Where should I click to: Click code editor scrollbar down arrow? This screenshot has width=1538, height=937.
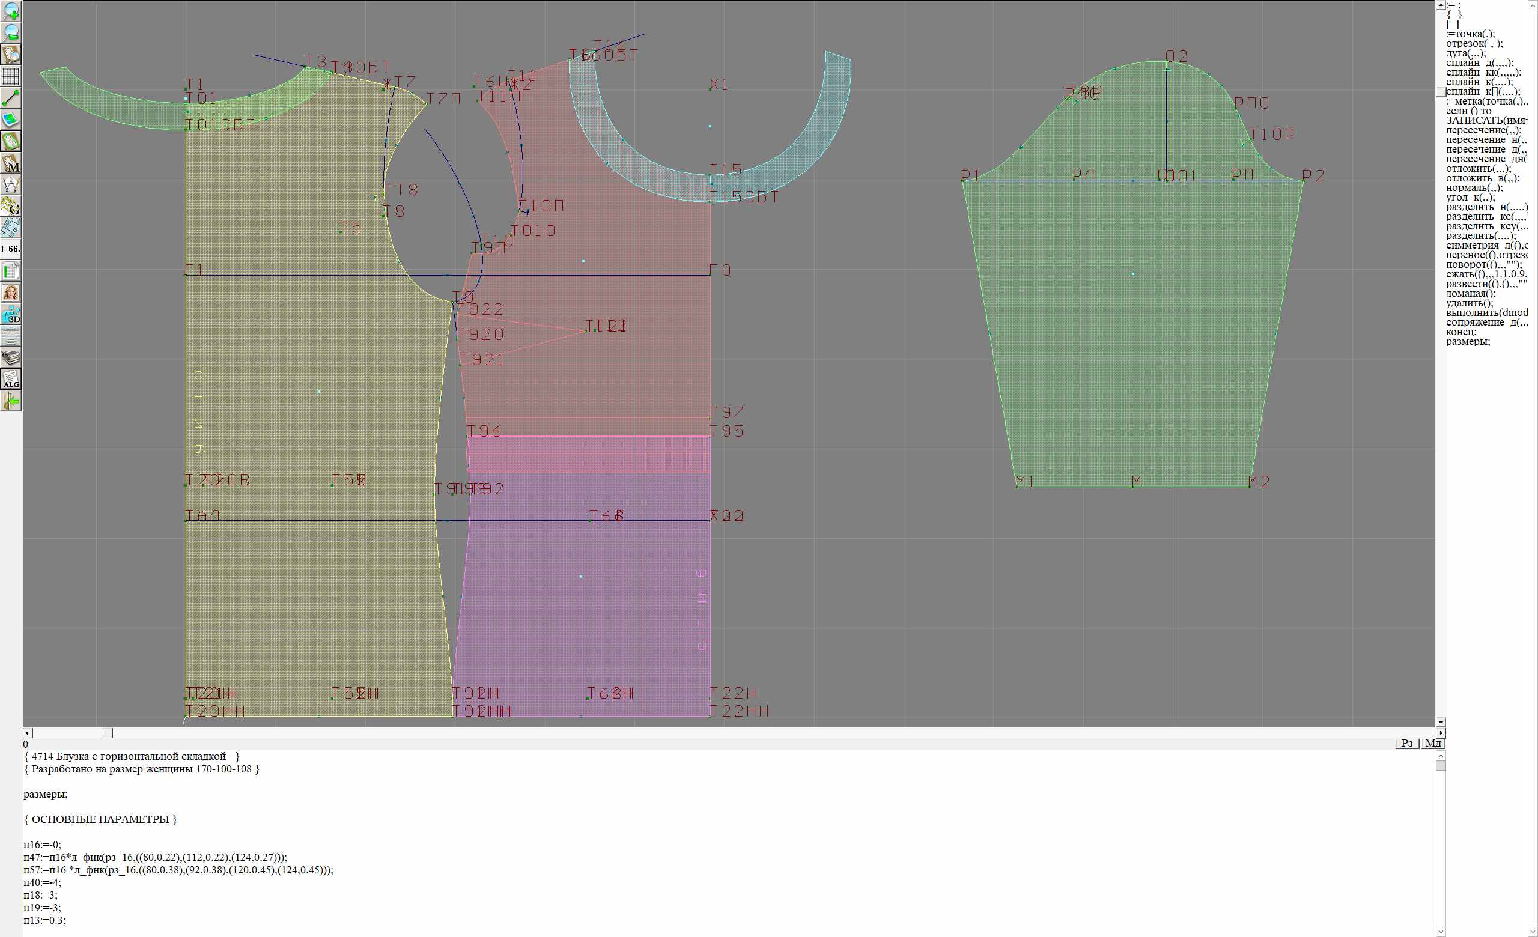tap(1441, 932)
